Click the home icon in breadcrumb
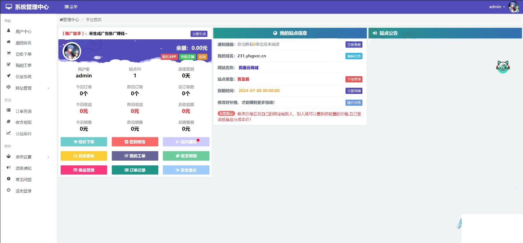This screenshot has width=523, height=243. (x=61, y=20)
